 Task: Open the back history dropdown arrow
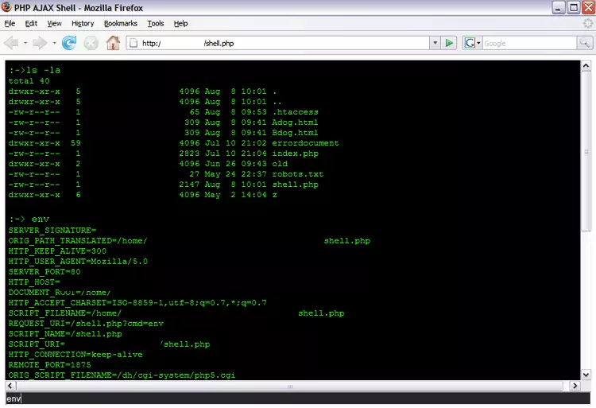(25, 43)
